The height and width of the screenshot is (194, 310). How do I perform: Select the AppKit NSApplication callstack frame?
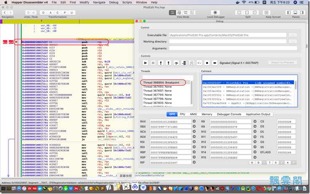tap(247, 103)
